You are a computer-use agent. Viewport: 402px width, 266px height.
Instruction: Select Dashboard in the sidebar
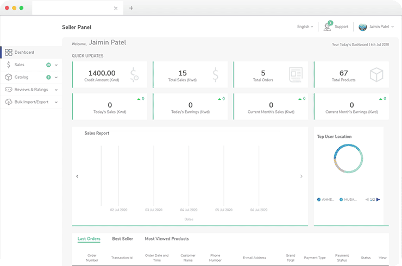(24, 52)
